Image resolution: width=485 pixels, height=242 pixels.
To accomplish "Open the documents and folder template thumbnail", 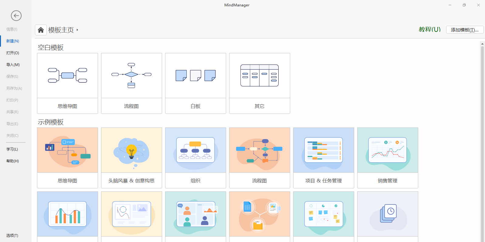I will [x=259, y=214].
